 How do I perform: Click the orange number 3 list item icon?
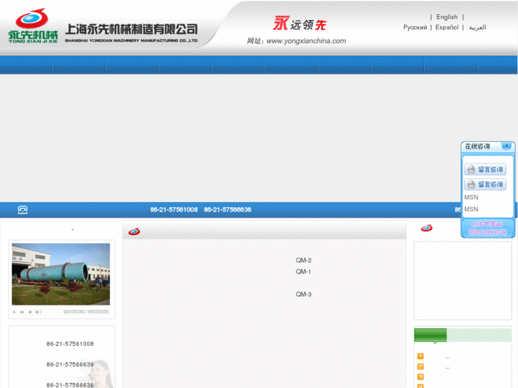coord(420,377)
